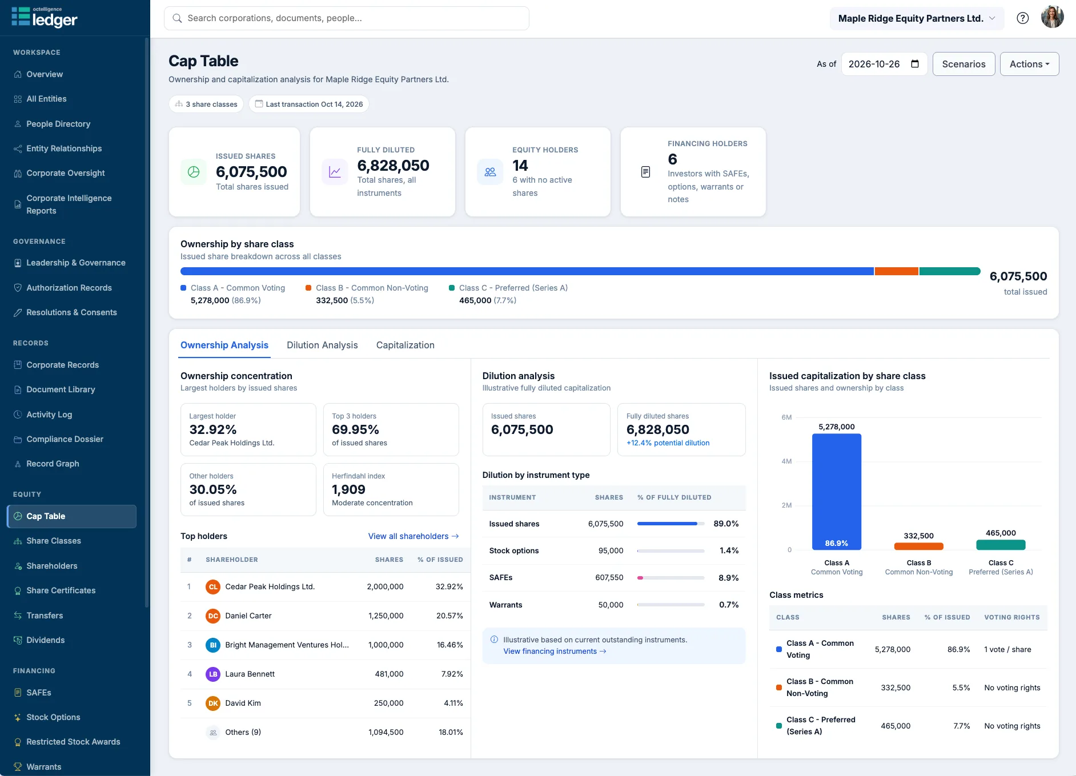Click the Transfers arrows icon

coord(18,616)
